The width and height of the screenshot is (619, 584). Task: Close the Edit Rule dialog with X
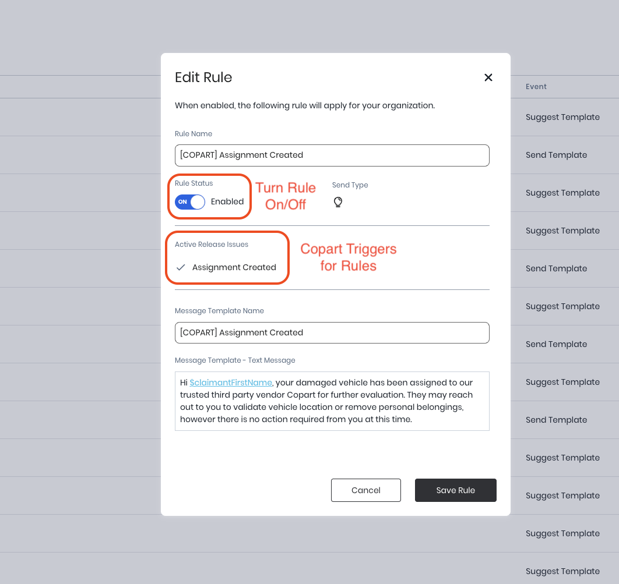(488, 77)
